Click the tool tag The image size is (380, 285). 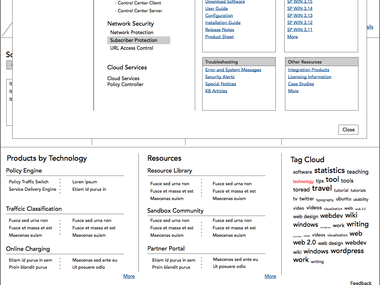332,180
